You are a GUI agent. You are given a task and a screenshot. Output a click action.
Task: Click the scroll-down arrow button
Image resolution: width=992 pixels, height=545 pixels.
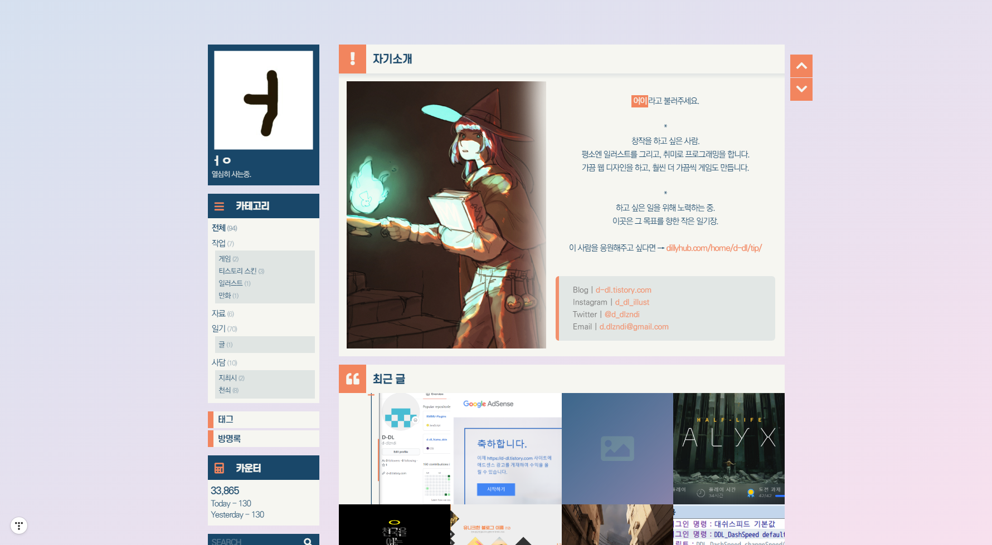click(801, 89)
